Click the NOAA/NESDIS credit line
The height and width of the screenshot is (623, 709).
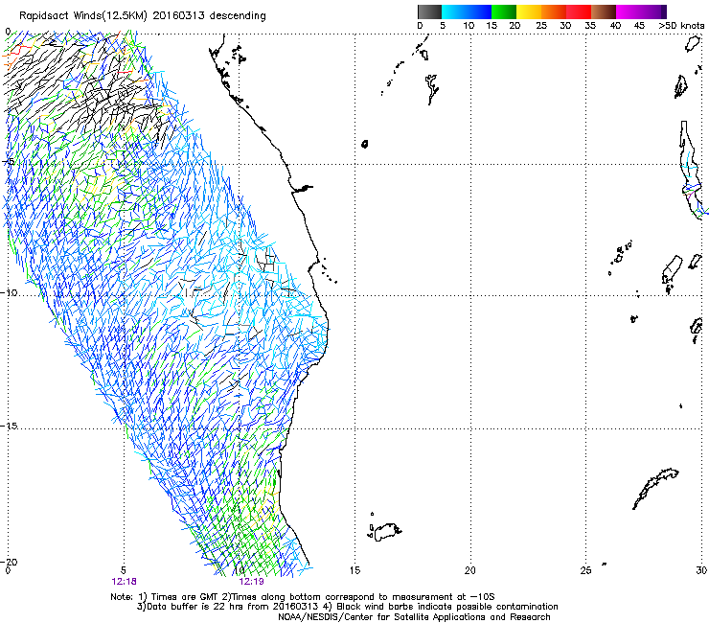(414, 616)
